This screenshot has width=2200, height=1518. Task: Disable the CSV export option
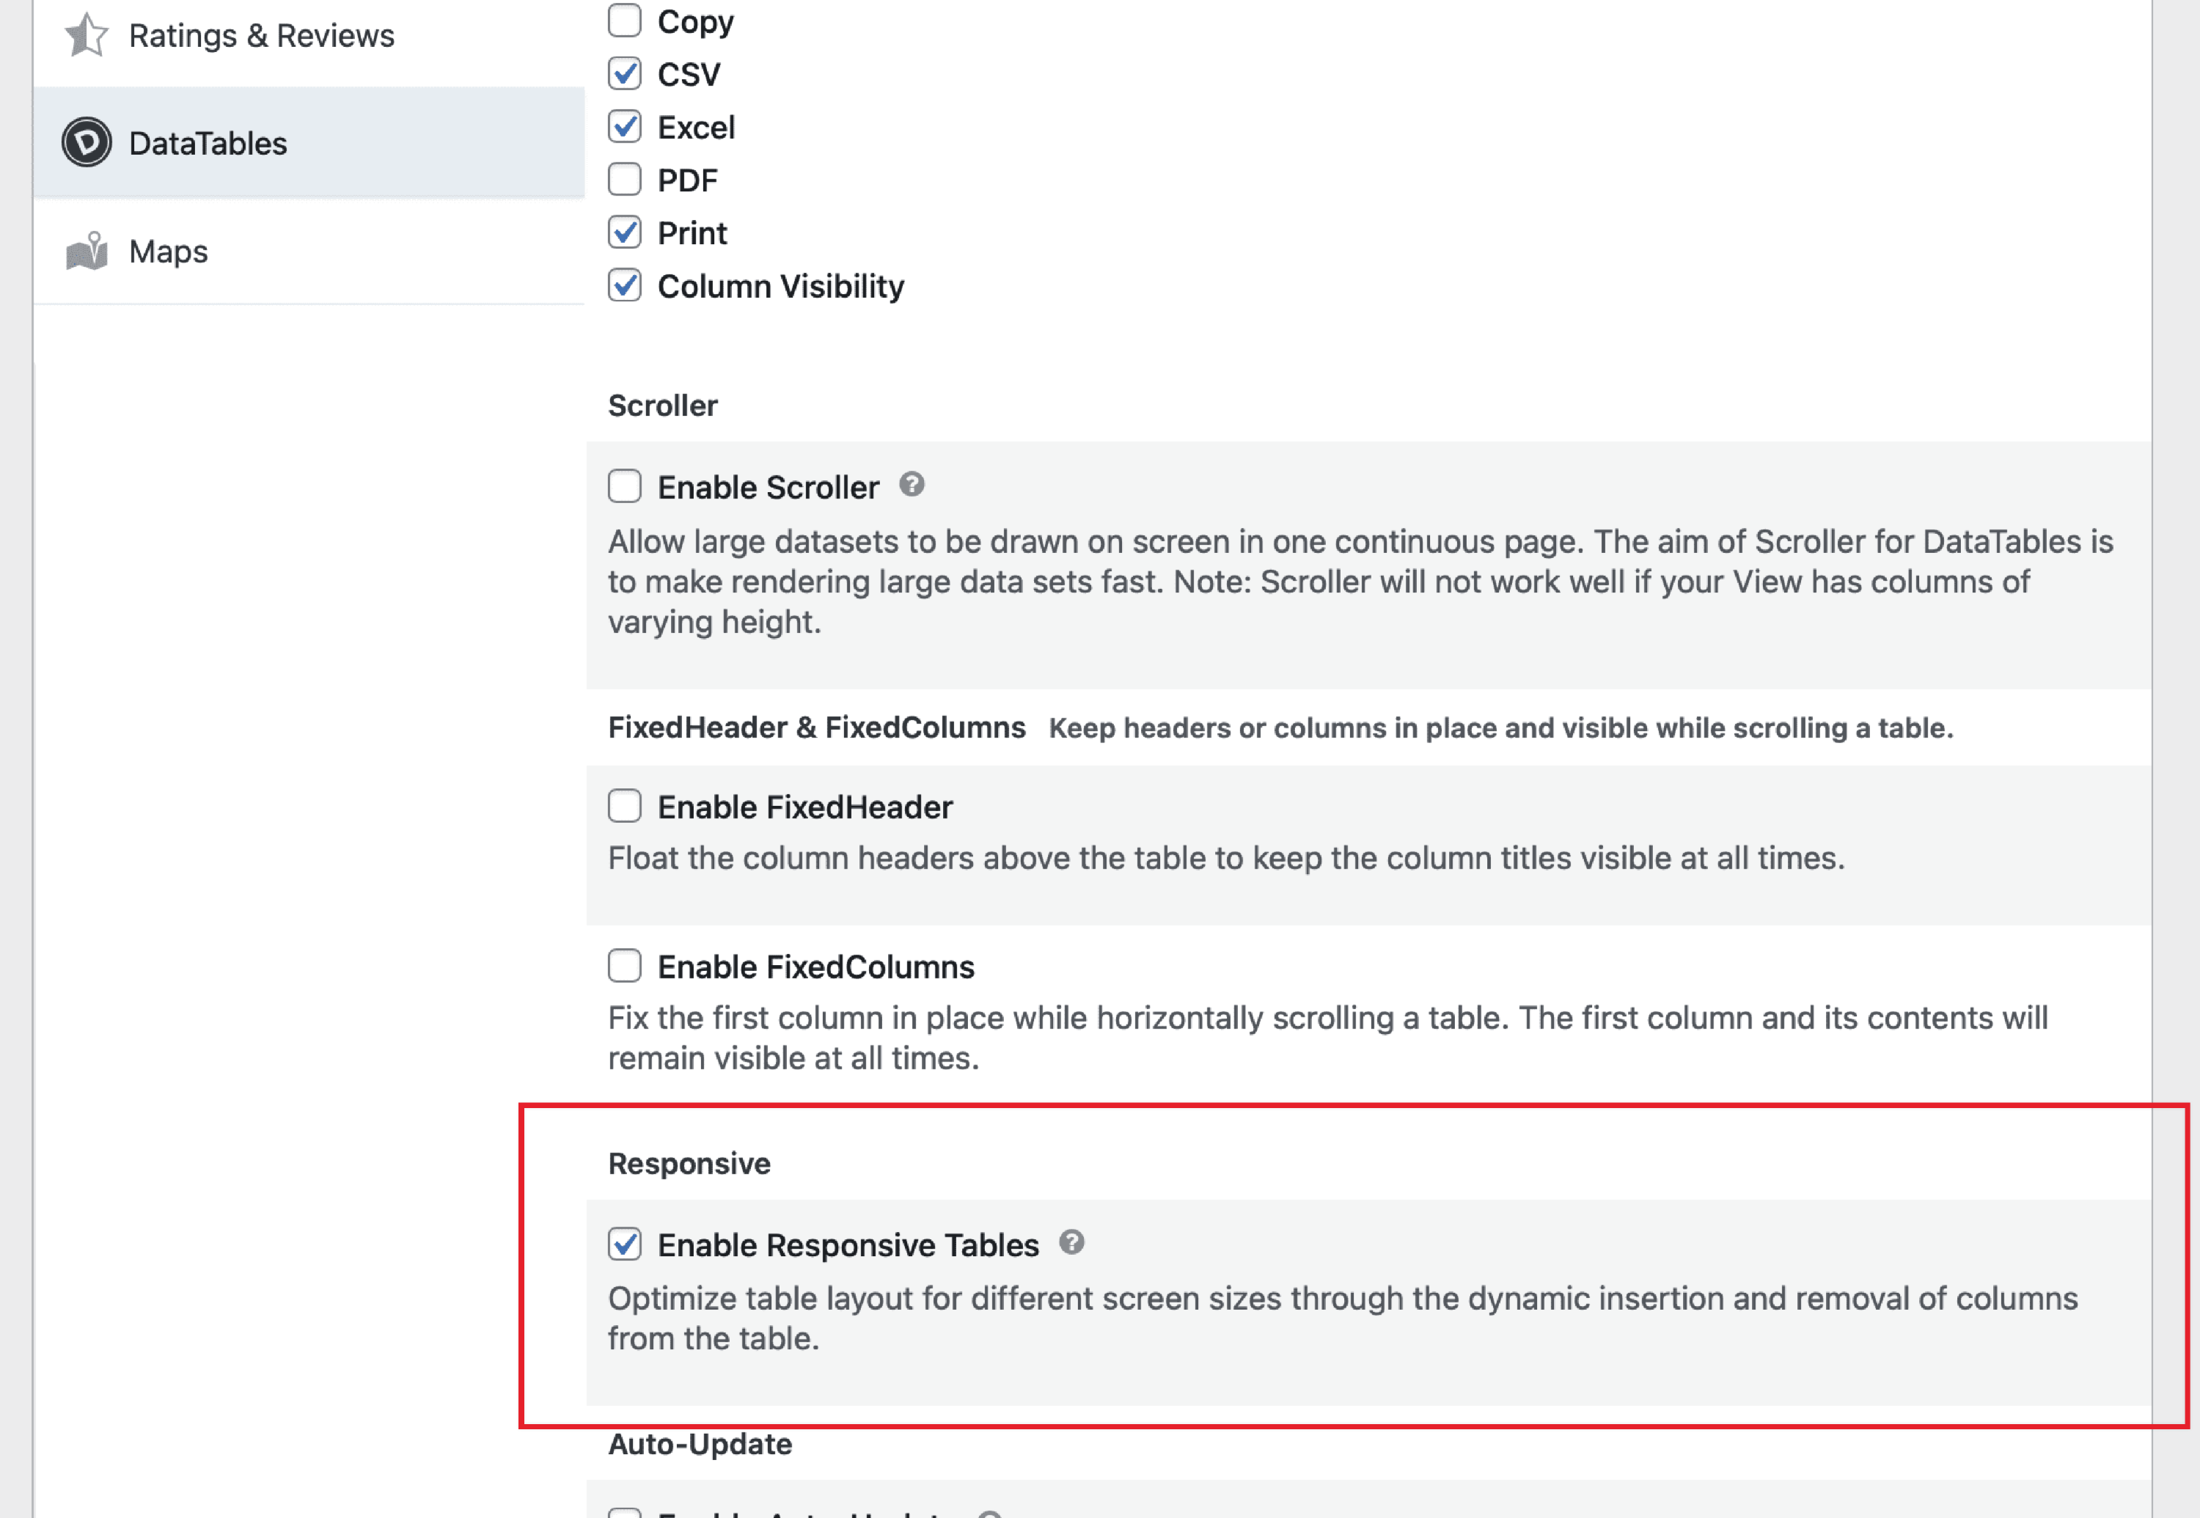coord(625,73)
